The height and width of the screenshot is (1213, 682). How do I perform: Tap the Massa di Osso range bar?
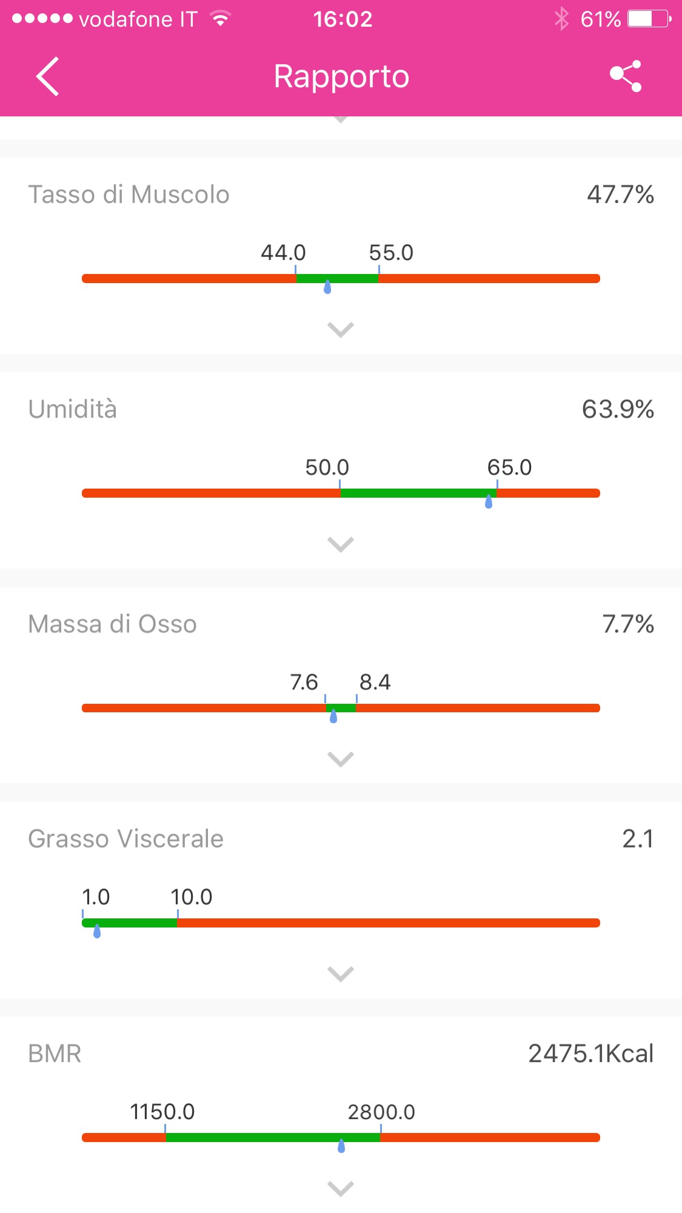(x=341, y=707)
